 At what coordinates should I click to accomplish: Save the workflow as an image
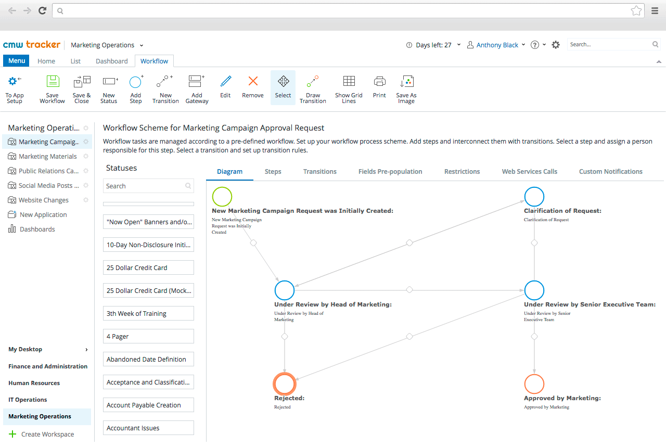(x=406, y=87)
